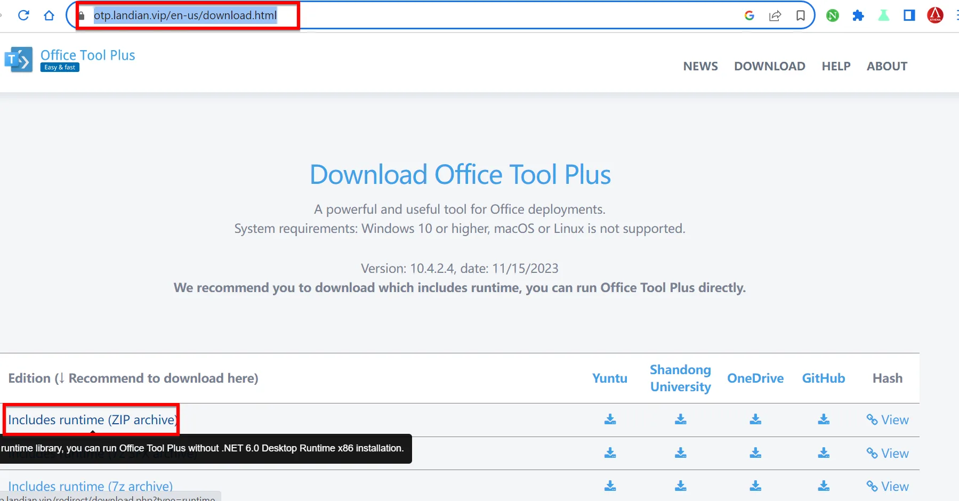Download 7z archive from Shandong University

click(x=681, y=486)
